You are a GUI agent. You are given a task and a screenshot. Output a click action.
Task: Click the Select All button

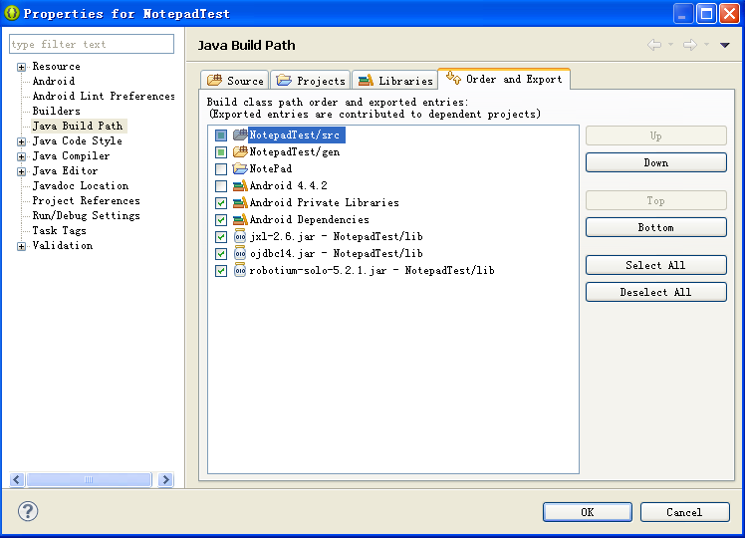pos(655,265)
